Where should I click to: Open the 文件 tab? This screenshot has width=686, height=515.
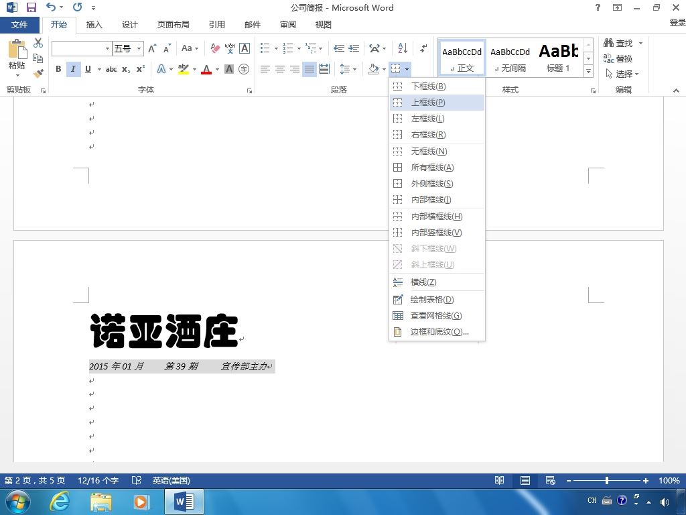19,25
